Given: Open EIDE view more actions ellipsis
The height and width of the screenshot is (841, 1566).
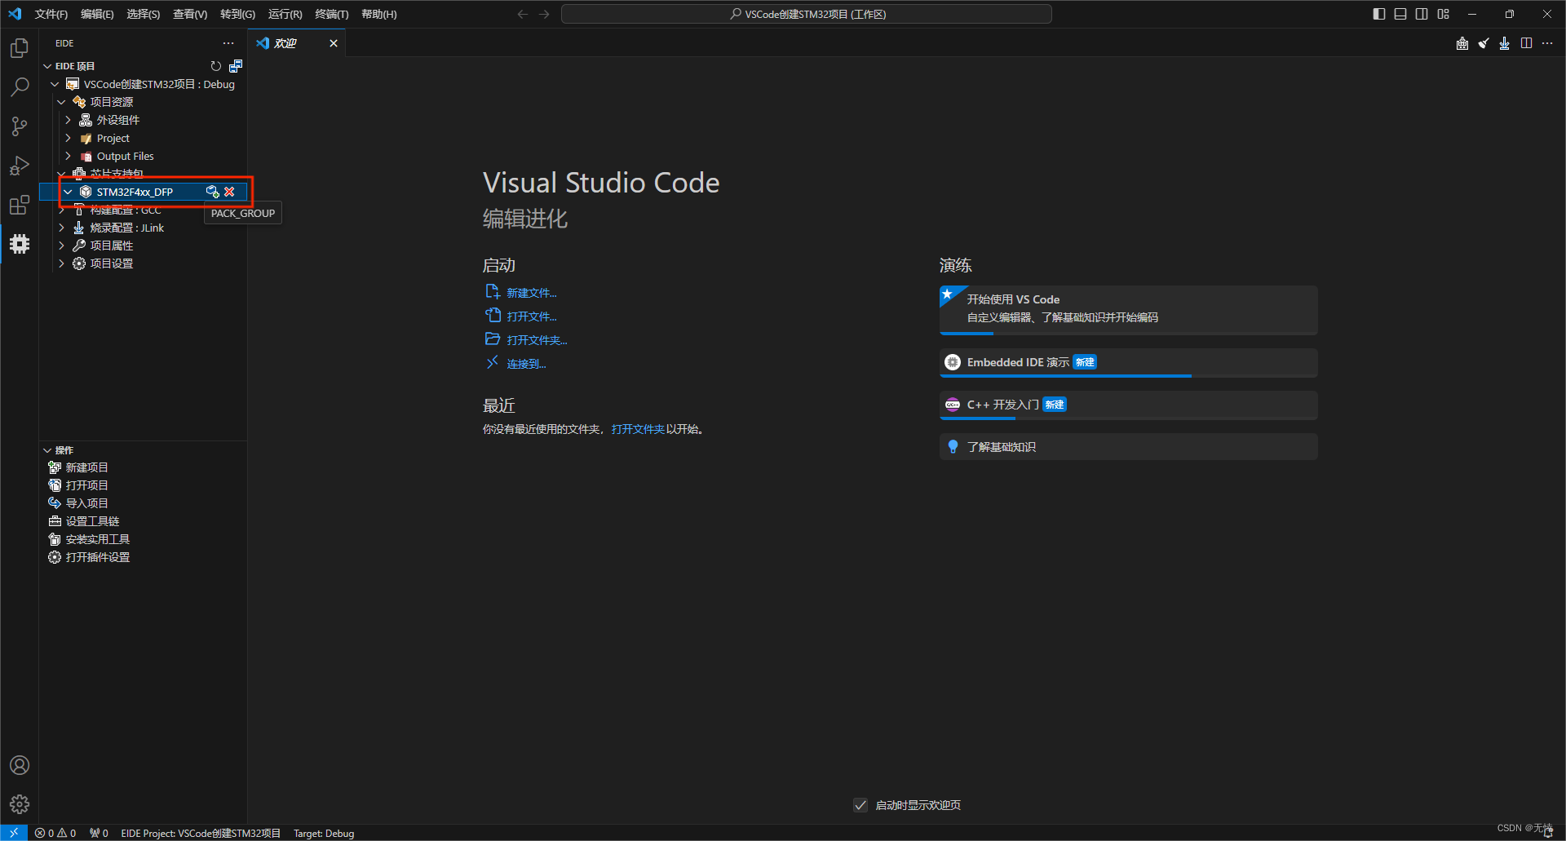Looking at the screenshot, I should pos(228,43).
